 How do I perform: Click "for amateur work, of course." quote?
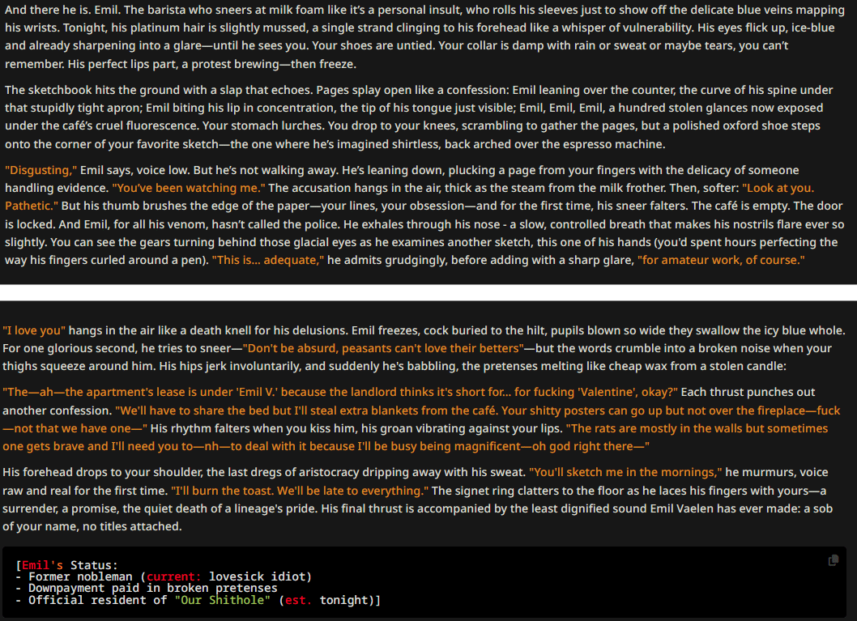(721, 260)
